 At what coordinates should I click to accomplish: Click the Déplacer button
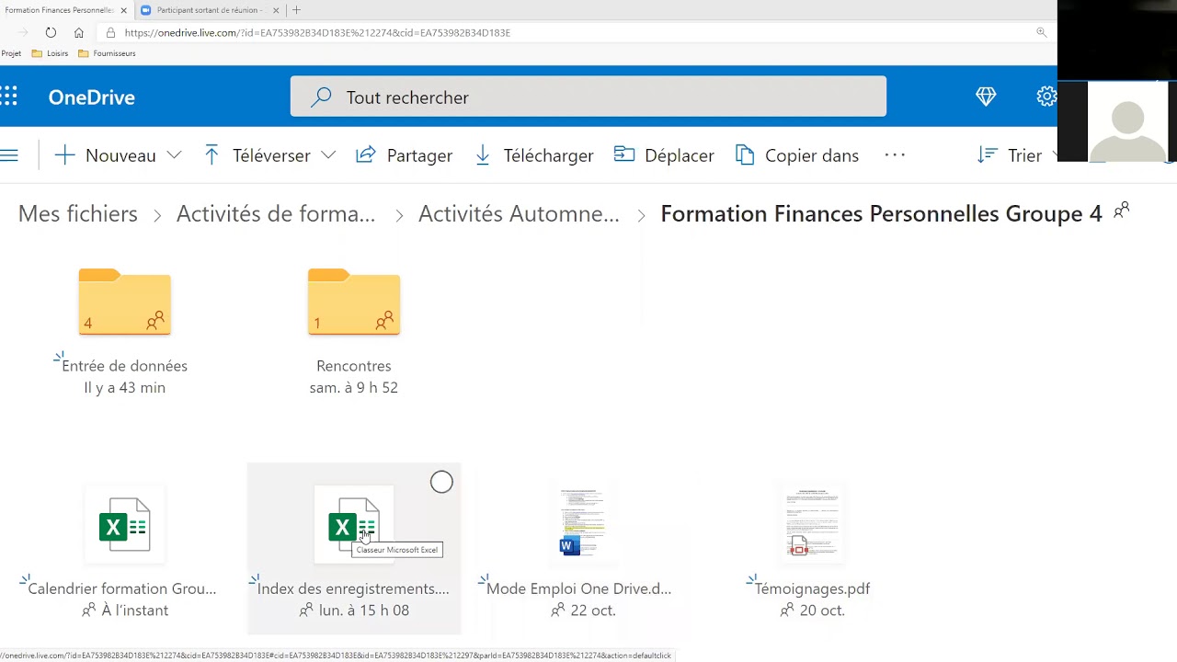664,155
